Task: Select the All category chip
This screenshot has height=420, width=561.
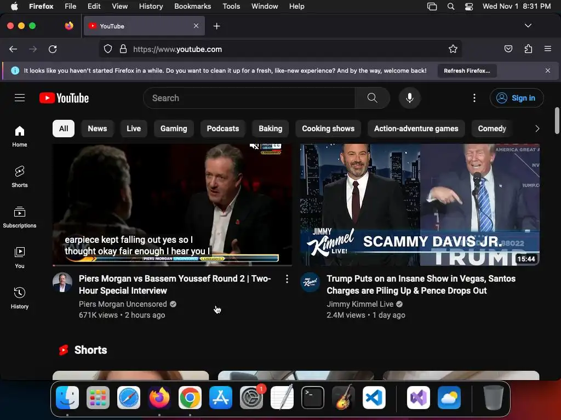Action: tap(64, 129)
